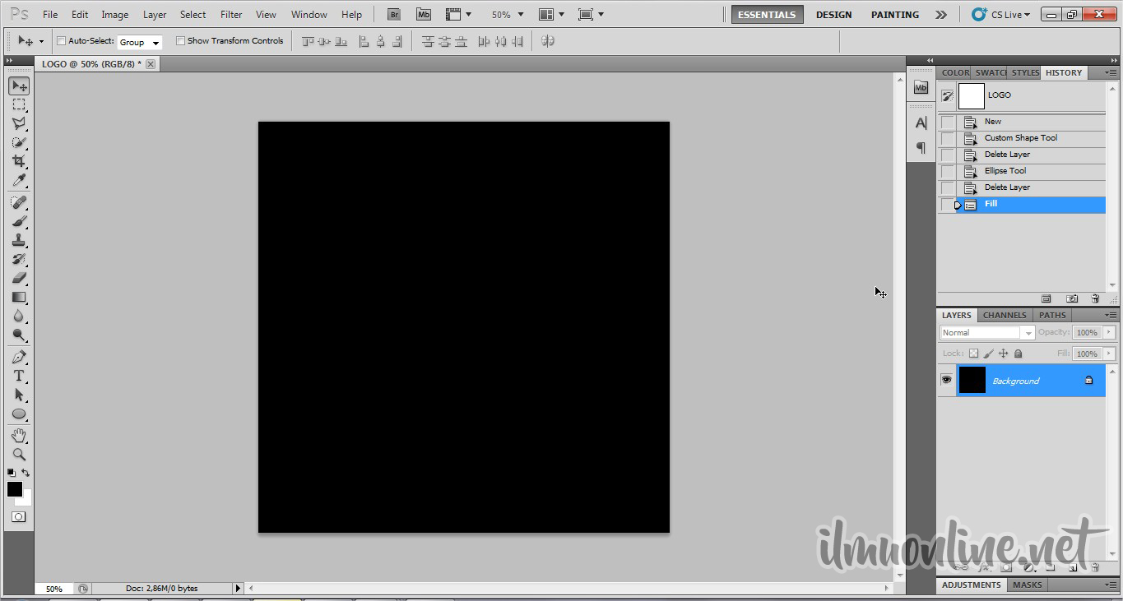Pick the Eyedropper tool
Image resolution: width=1123 pixels, height=601 pixels.
click(x=19, y=181)
